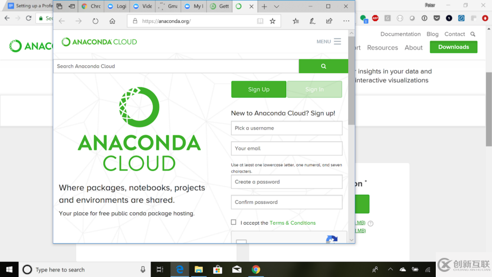492x277 pixels.
Task: Click the taskbar microphone icon
Action: (143, 270)
